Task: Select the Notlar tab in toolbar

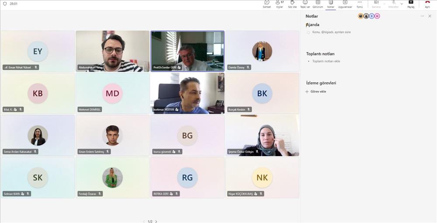Action: (x=331, y=4)
